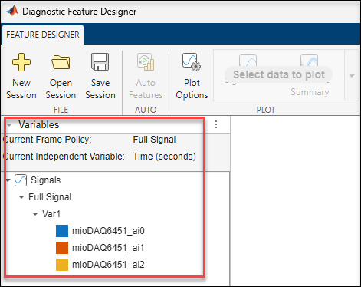Open the Variables panel three-dot menu

pos(216,124)
